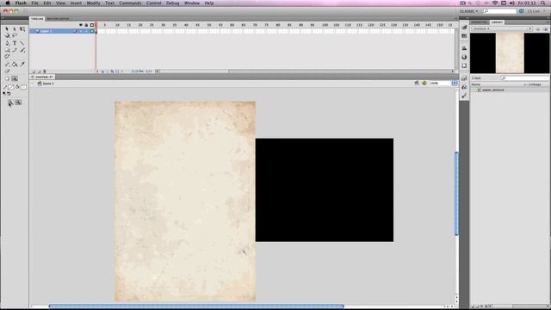Screen dimensions: 551x310
Task: Click the Edit Scene icon above stage
Action: (x=417, y=84)
